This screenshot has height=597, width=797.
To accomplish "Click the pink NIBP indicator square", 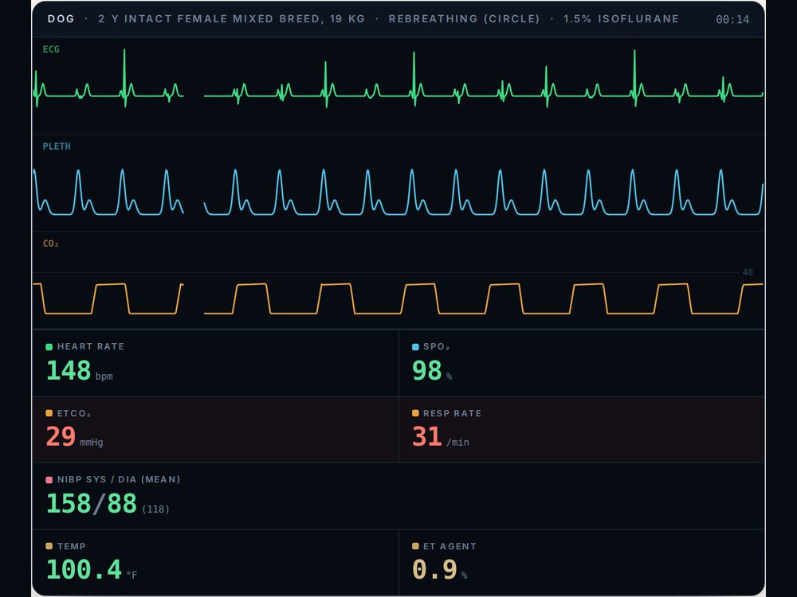I will (x=49, y=480).
